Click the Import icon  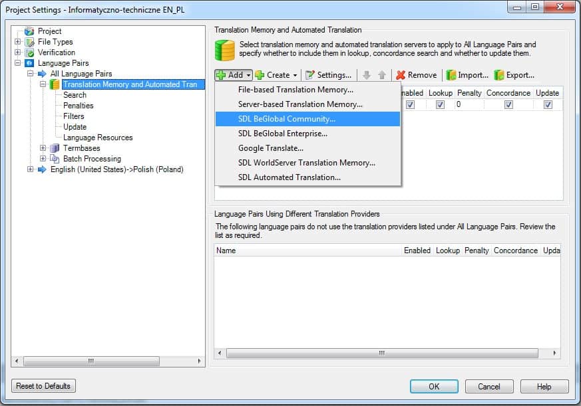(451, 75)
